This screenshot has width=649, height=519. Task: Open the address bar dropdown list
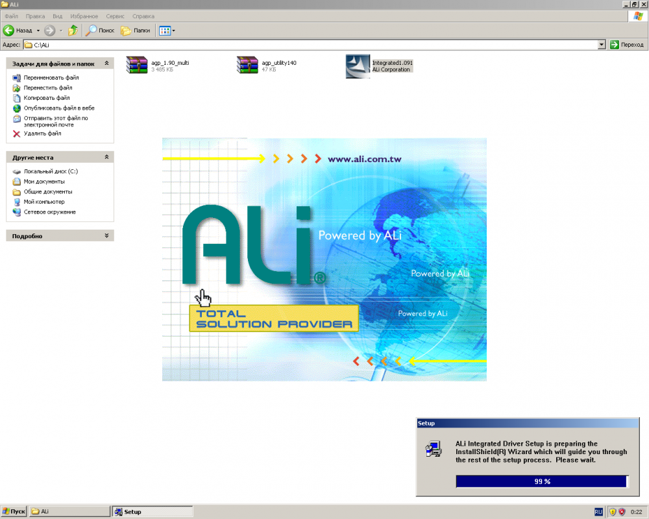click(602, 45)
